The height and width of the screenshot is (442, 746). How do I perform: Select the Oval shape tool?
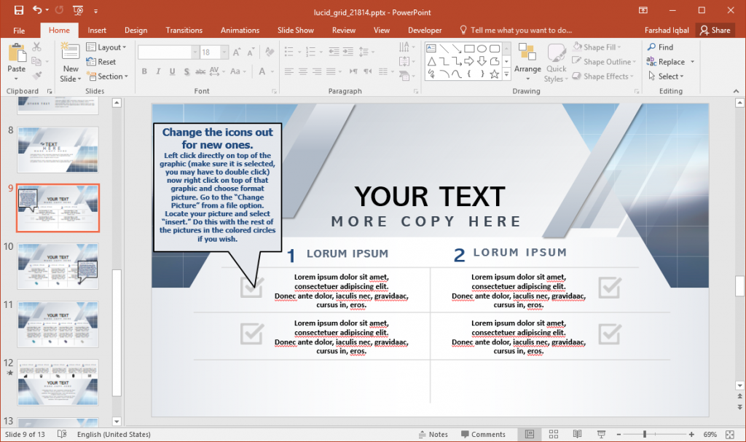point(483,49)
